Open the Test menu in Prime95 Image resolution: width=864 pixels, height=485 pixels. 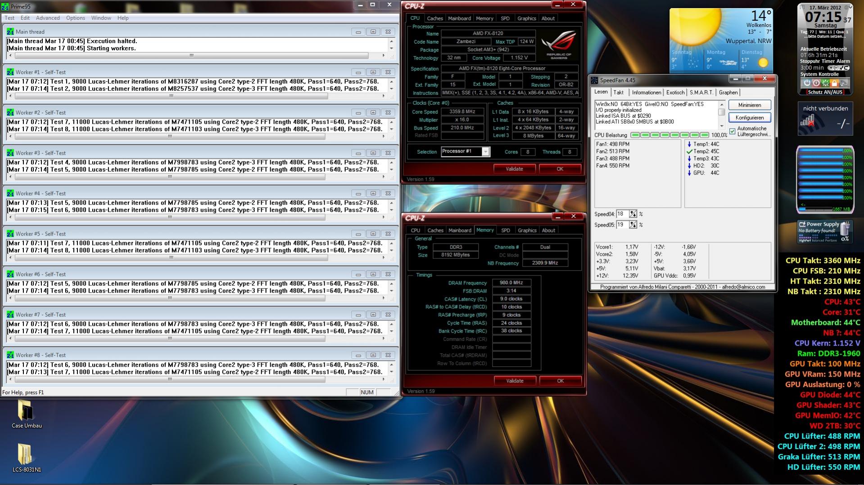tap(9, 18)
